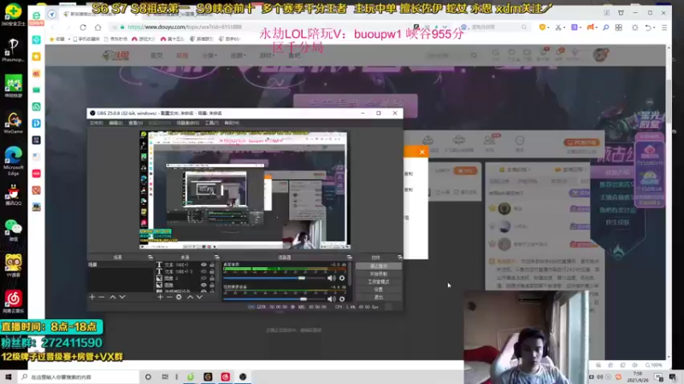Viewport: 684px width, 384px height.
Task: Open OBS 编辑(E) menu
Action: 115,123
